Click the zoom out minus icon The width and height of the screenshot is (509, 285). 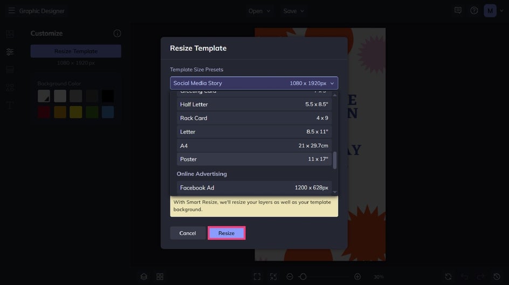pos(290,276)
